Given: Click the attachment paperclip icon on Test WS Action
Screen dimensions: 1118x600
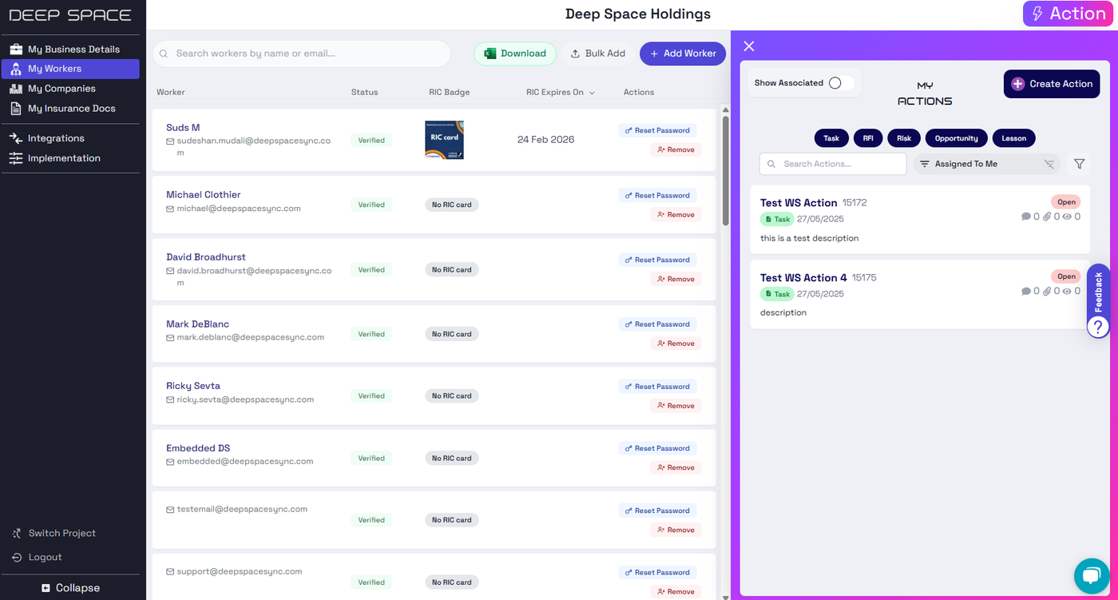Looking at the screenshot, I should coord(1047,217).
